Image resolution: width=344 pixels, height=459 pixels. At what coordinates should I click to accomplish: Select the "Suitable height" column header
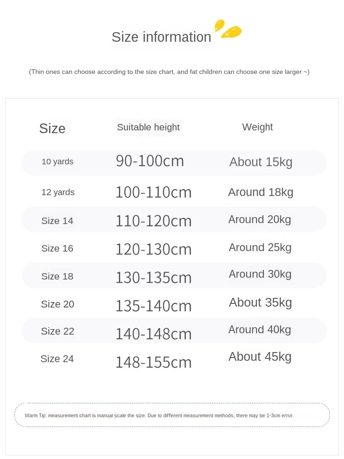(x=148, y=127)
